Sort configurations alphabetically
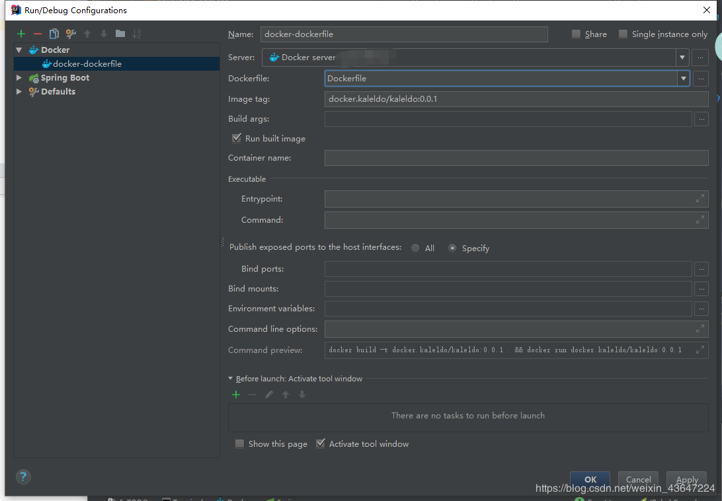 tap(137, 34)
